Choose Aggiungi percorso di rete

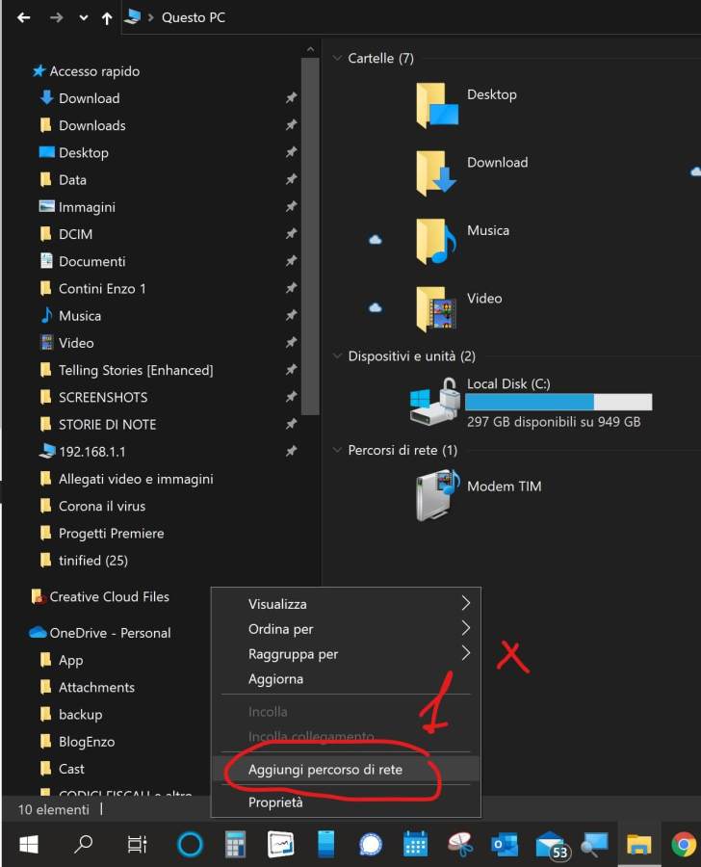click(325, 769)
